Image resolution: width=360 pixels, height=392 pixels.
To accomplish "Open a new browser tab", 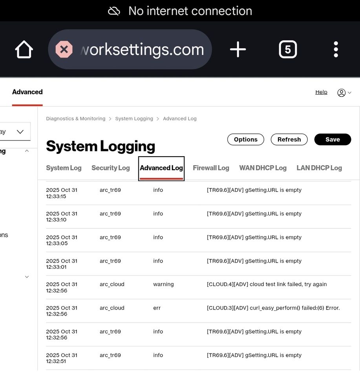I will point(238,49).
